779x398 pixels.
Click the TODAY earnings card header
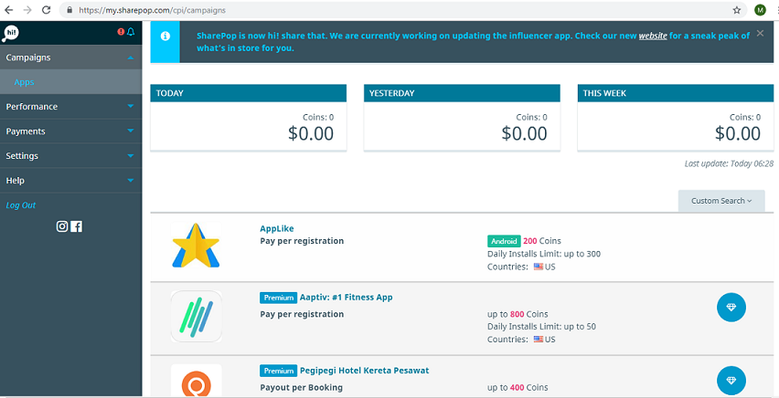coord(249,93)
